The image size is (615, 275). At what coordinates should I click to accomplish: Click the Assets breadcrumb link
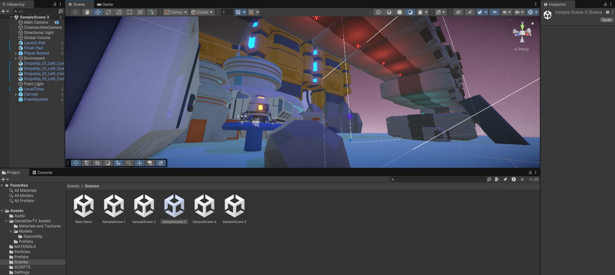(x=73, y=186)
